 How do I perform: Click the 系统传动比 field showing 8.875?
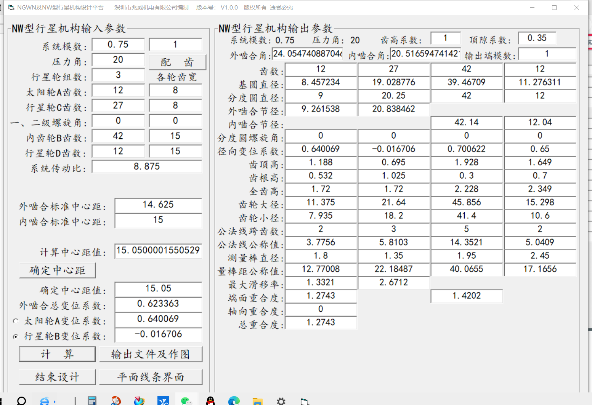click(147, 166)
